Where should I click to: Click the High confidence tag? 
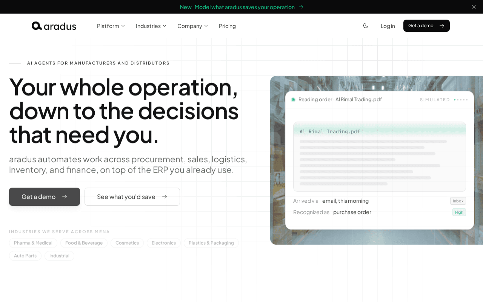(459, 212)
